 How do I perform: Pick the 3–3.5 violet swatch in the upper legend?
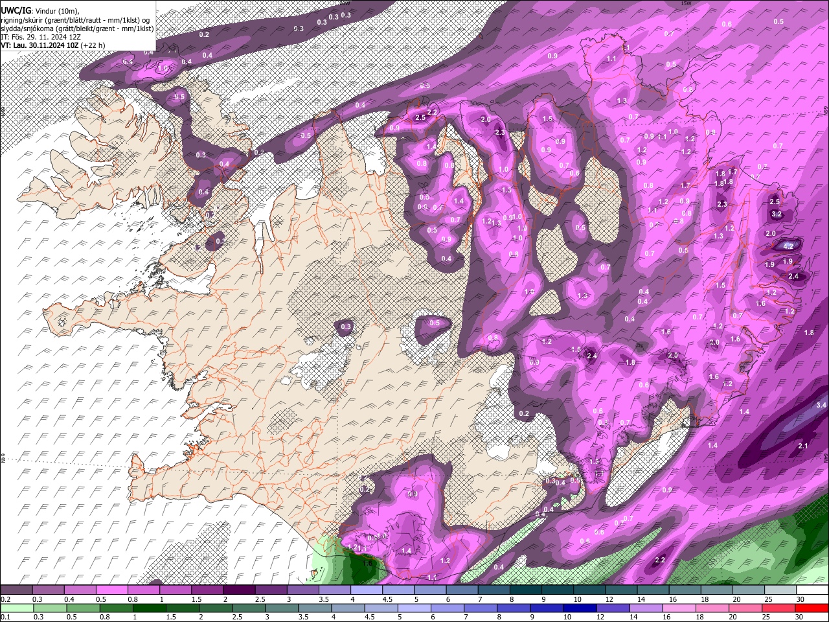coord(302,590)
